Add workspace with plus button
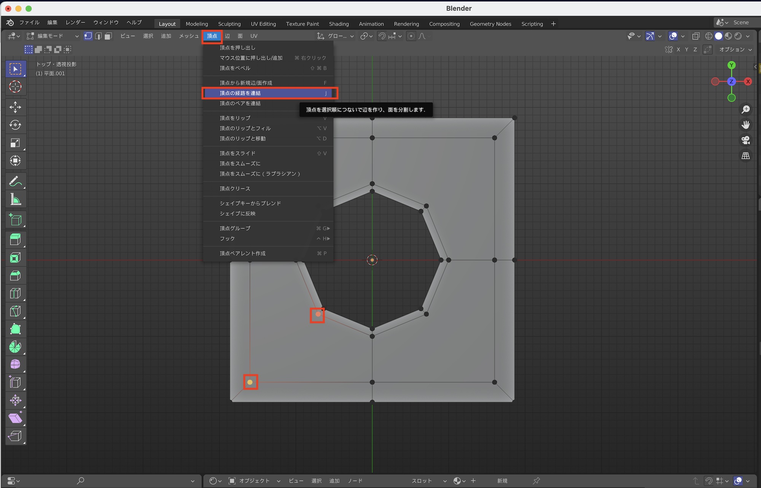Viewport: 761px width, 488px height. 553,24
